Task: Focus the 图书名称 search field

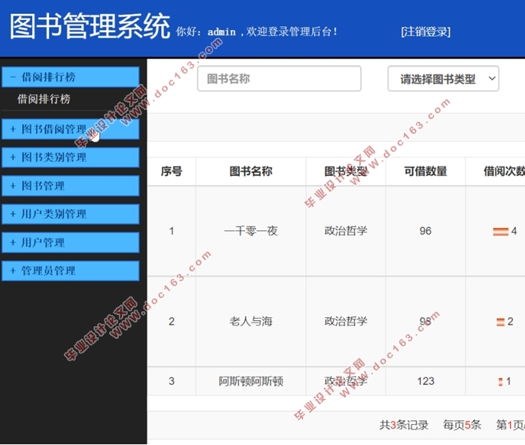Action: pos(279,79)
